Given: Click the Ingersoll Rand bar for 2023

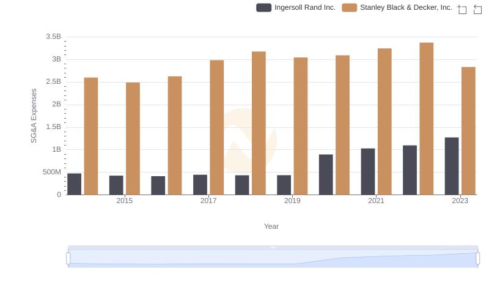Looking at the screenshot, I should coord(452,166).
